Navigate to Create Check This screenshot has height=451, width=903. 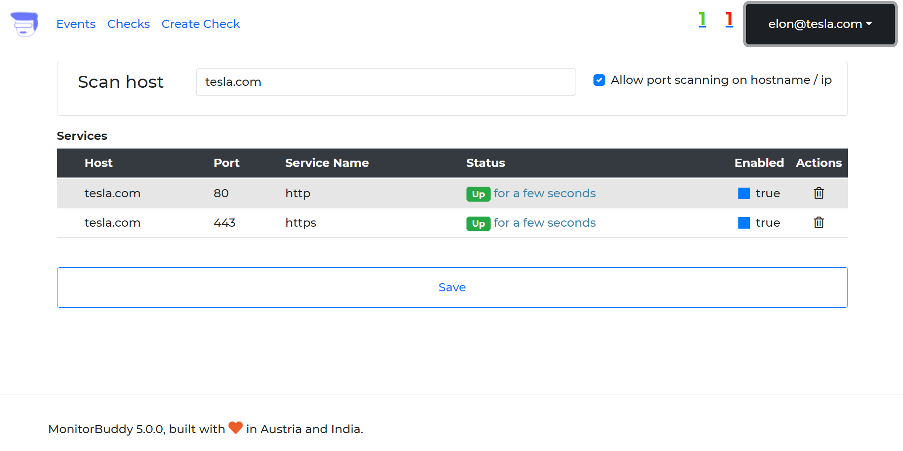point(200,24)
